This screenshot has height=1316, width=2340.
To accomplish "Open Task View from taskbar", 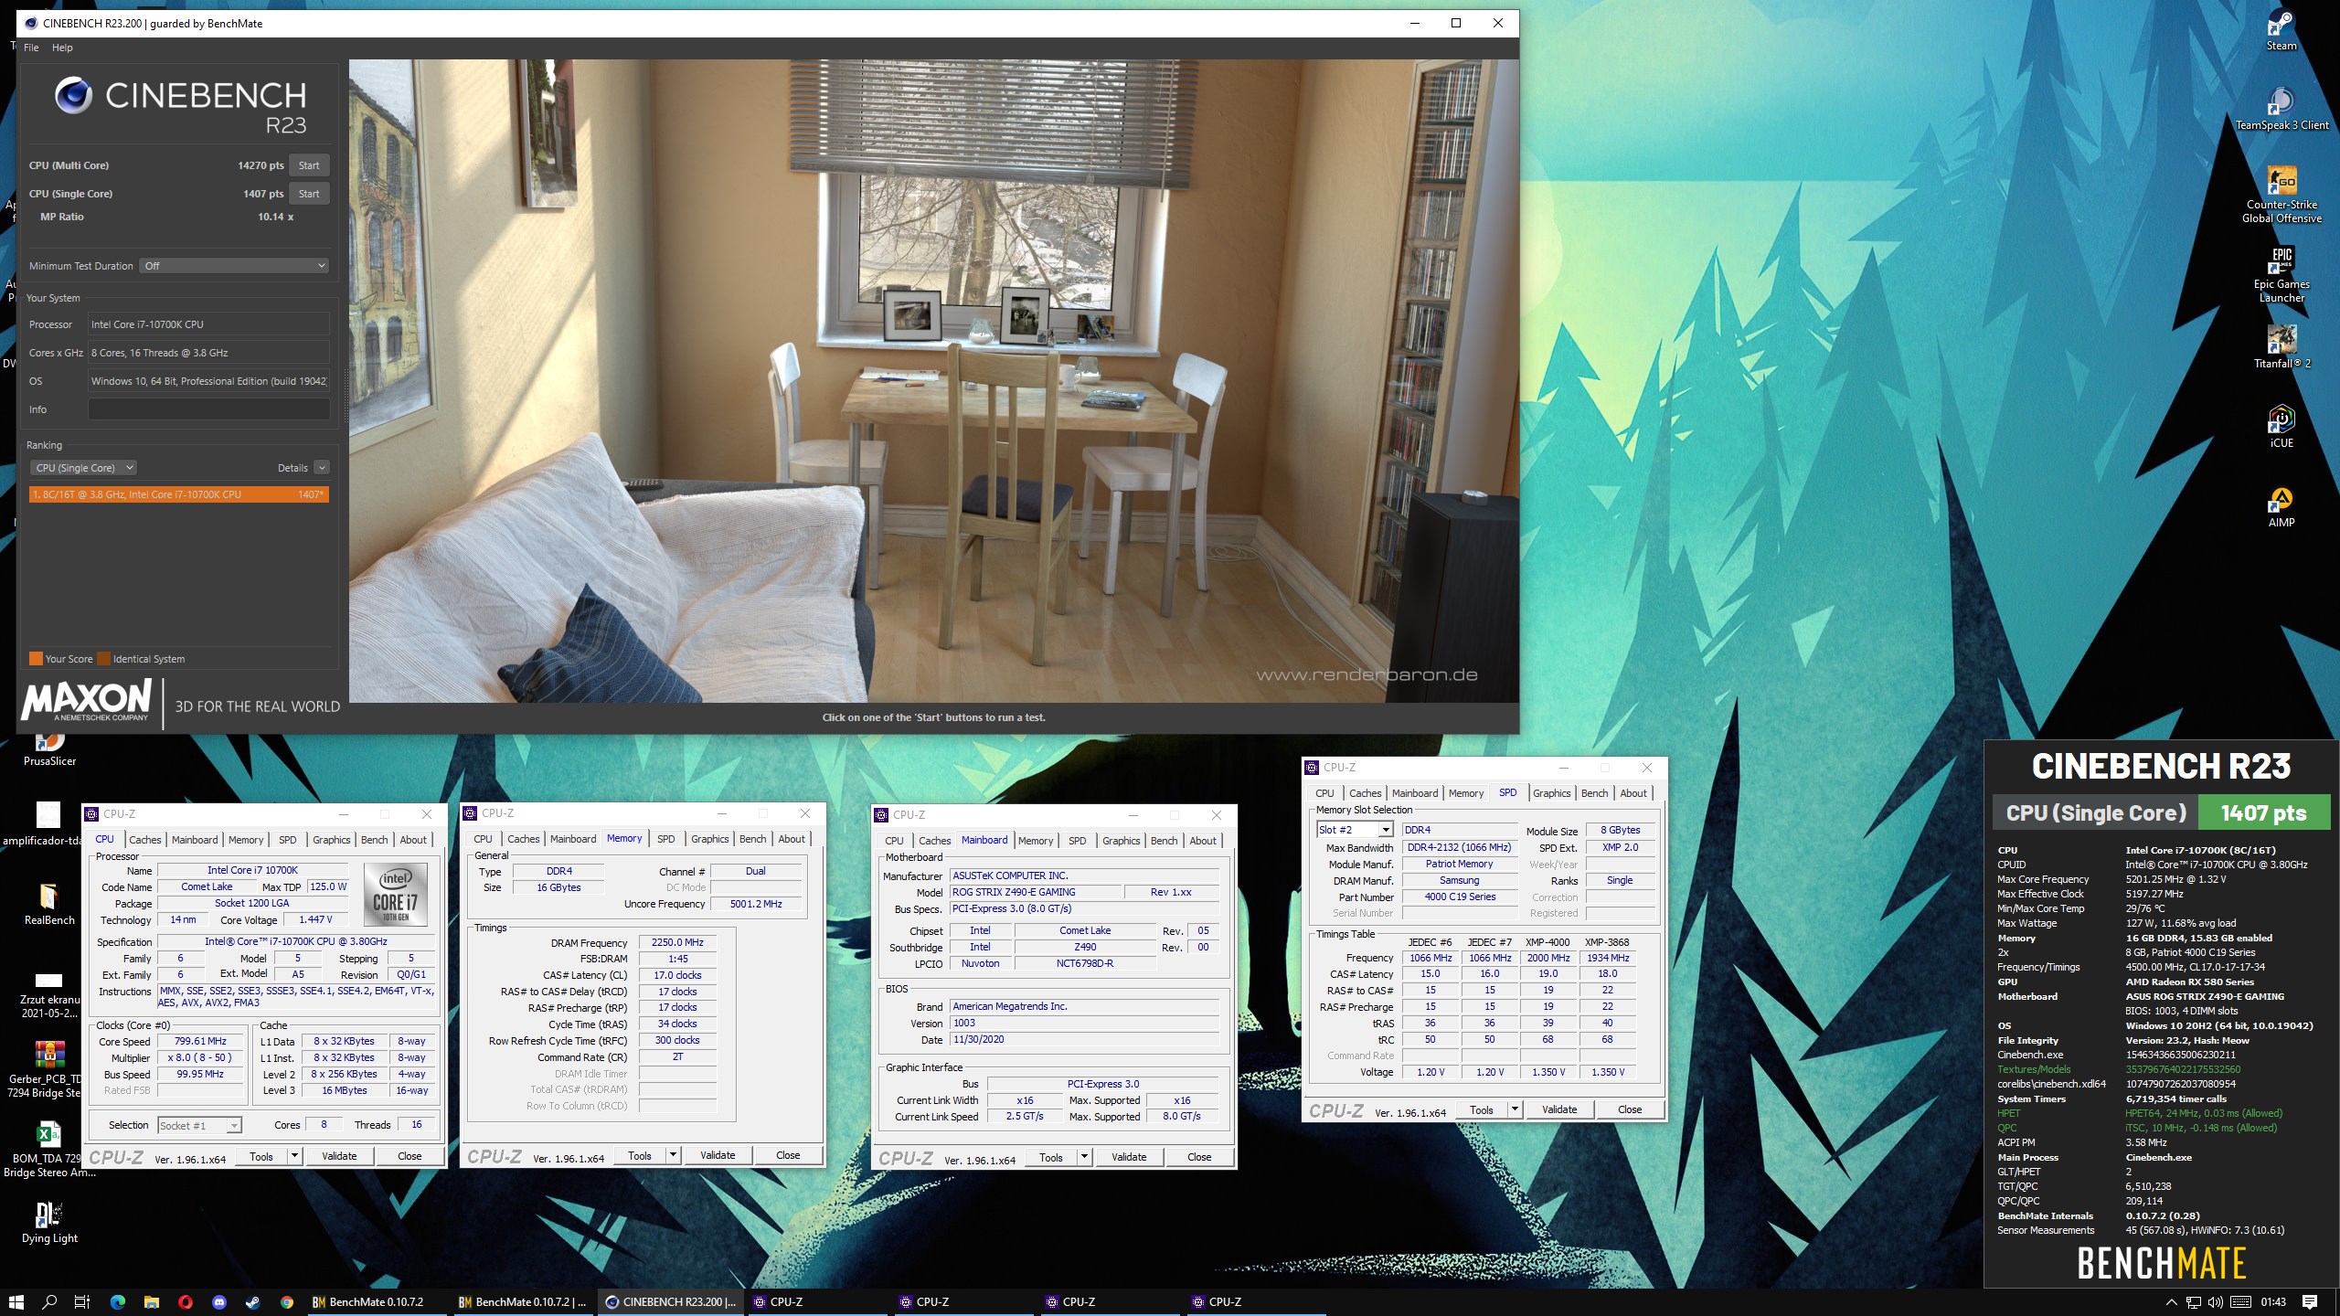I will (82, 1301).
